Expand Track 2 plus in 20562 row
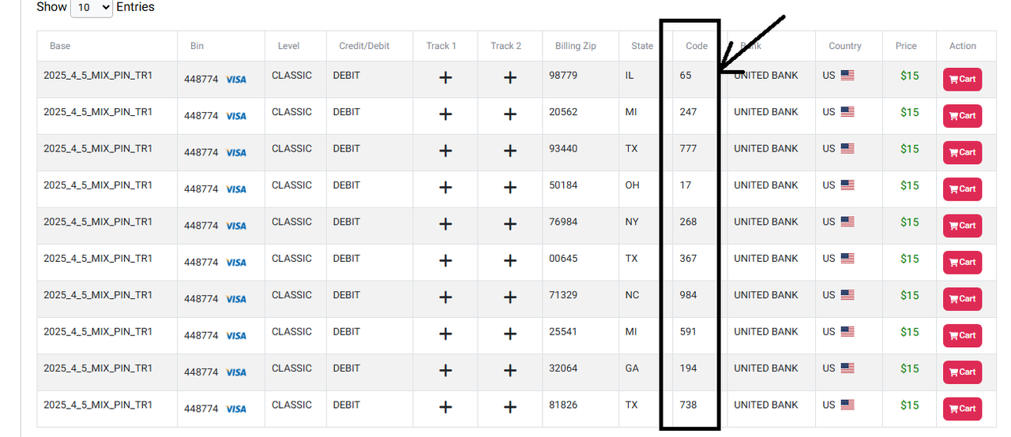Screen dimensions: 1011x437 [x=510, y=114]
